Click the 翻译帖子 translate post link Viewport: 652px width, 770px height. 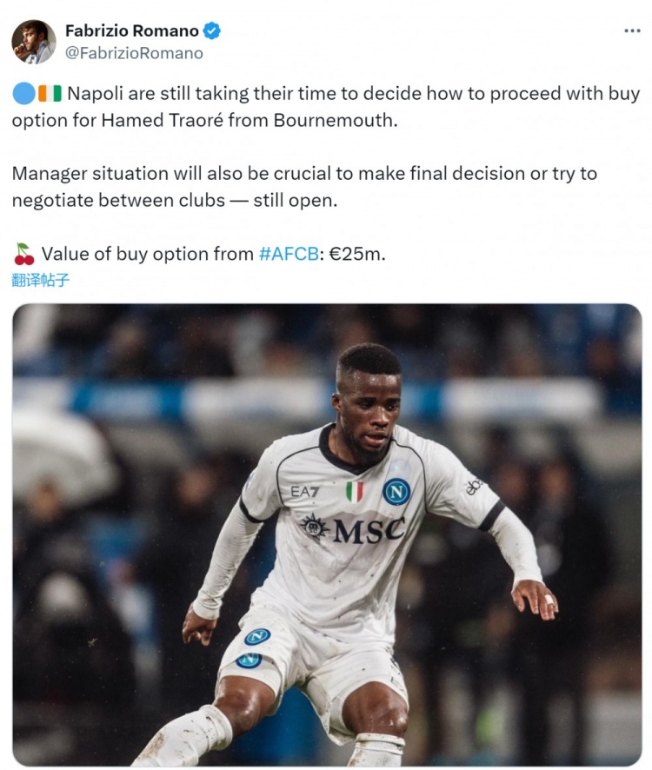40,280
